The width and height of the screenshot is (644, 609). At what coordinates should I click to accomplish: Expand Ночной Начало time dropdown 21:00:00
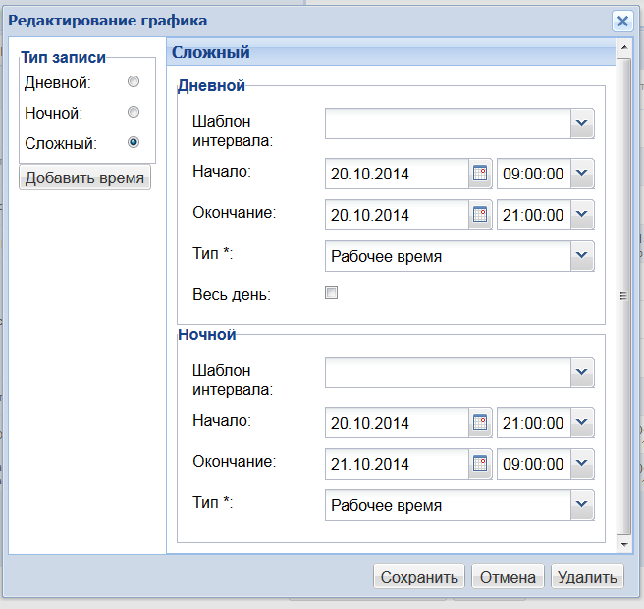[x=582, y=423]
